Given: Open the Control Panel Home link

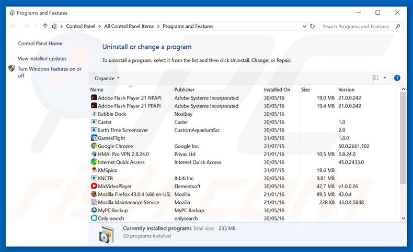Looking at the screenshot, I should (x=40, y=43).
